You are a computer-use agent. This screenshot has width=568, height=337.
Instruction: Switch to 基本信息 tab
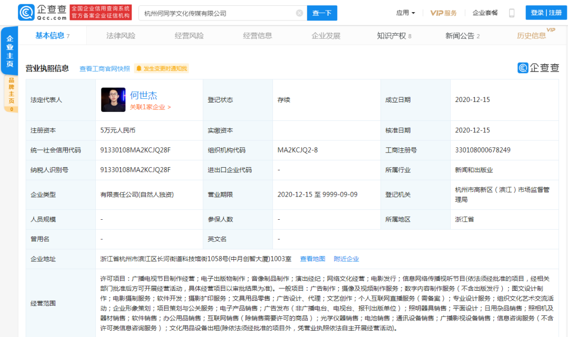52,35
